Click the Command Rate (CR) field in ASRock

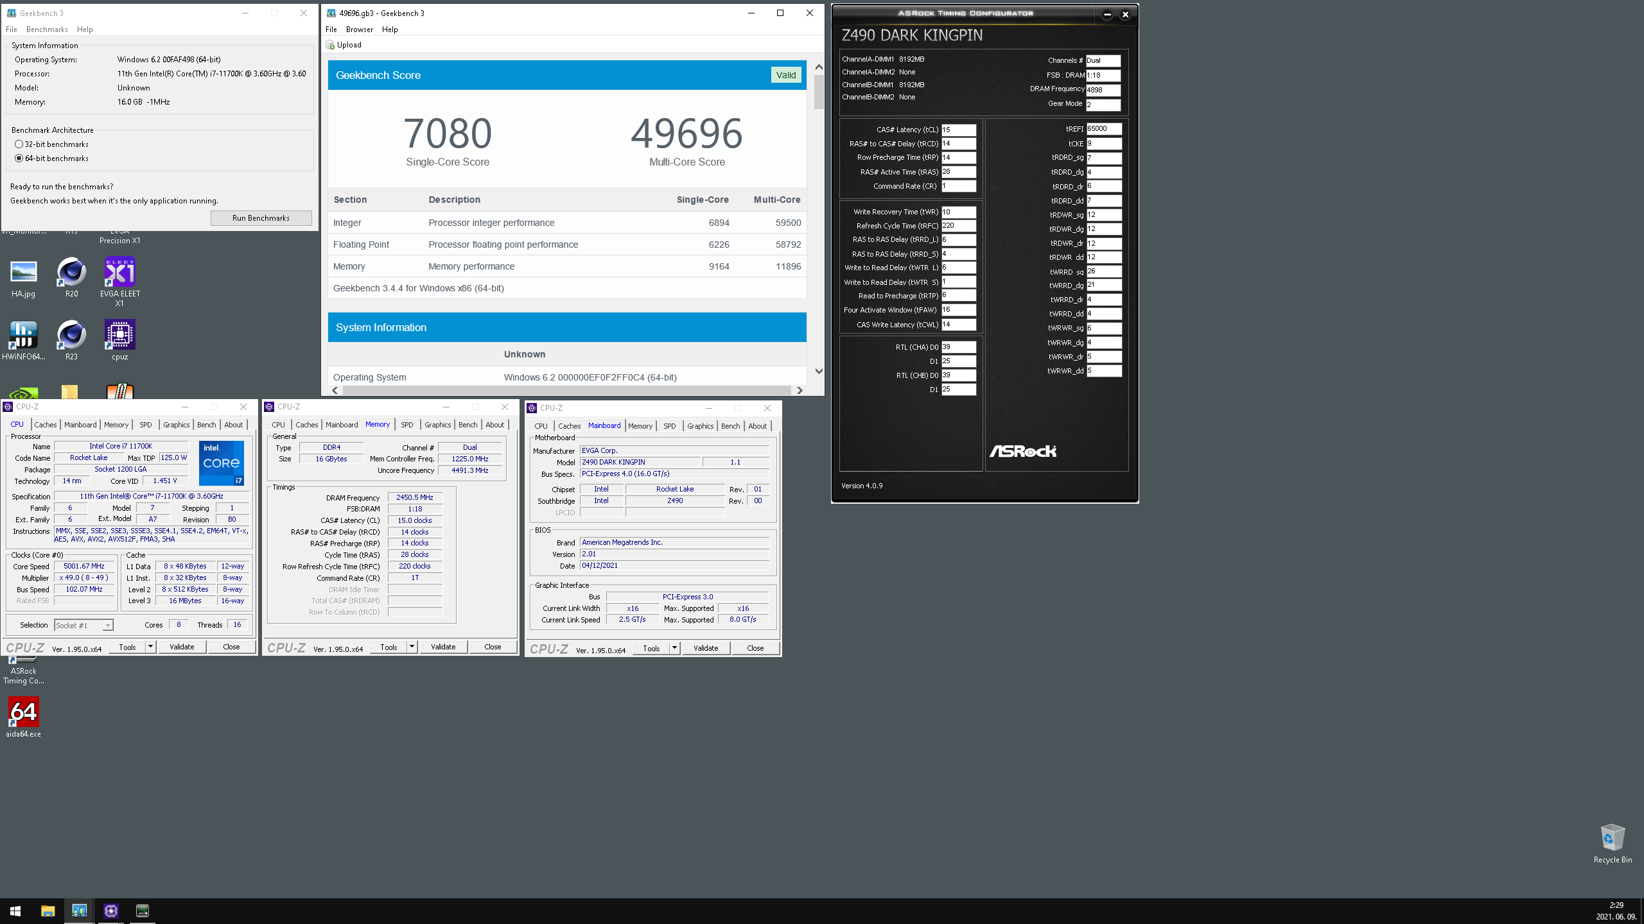[x=959, y=186]
